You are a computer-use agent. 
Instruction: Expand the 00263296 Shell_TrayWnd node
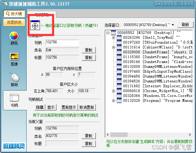point(113,38)
